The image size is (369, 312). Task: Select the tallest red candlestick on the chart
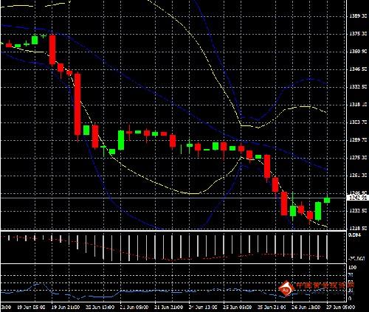[77, 105]
